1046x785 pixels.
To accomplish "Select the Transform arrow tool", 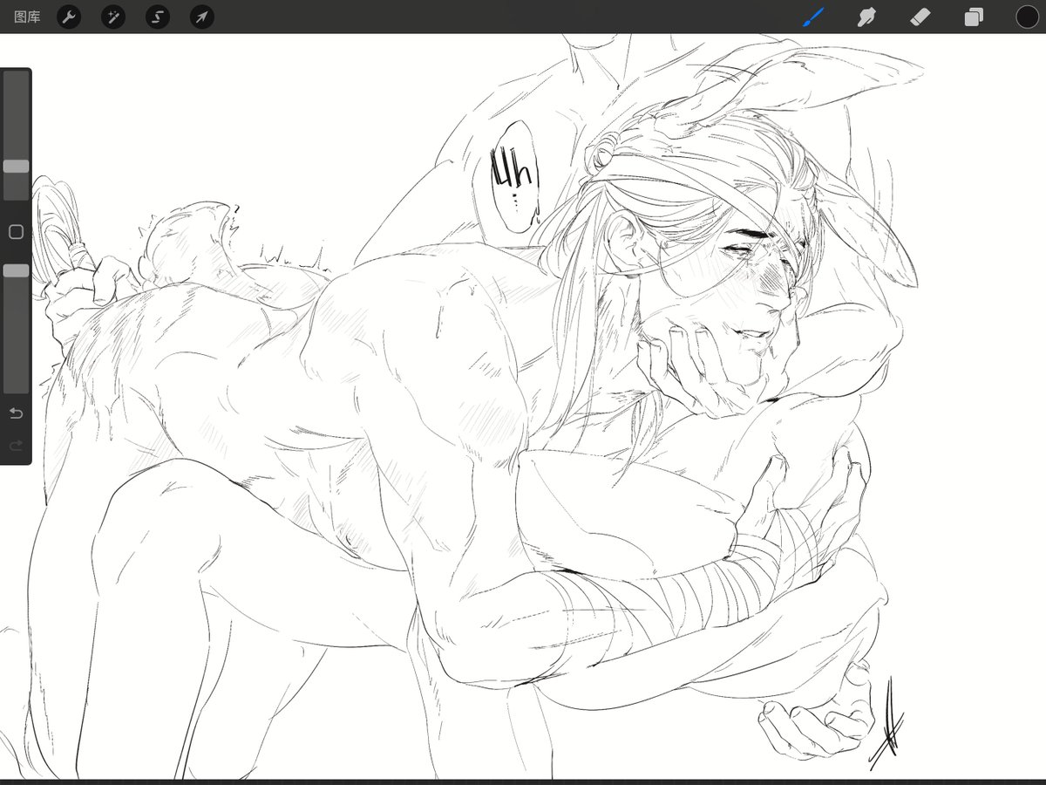I will click(202, 17).
